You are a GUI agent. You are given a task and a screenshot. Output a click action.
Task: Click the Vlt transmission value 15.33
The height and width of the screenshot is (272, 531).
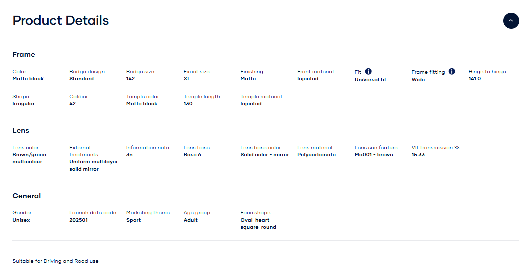[x=418, y=155]
